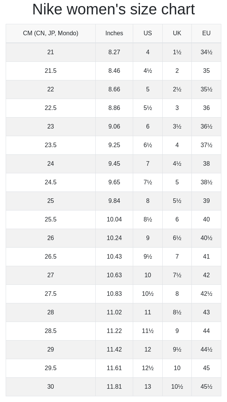Select the 21.5 cell in CM column
The width and height of the screenshot is (227, 402).
point(51,71)
